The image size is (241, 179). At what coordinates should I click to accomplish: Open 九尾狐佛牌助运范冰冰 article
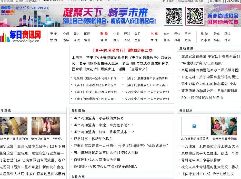[x=210, y=70]
